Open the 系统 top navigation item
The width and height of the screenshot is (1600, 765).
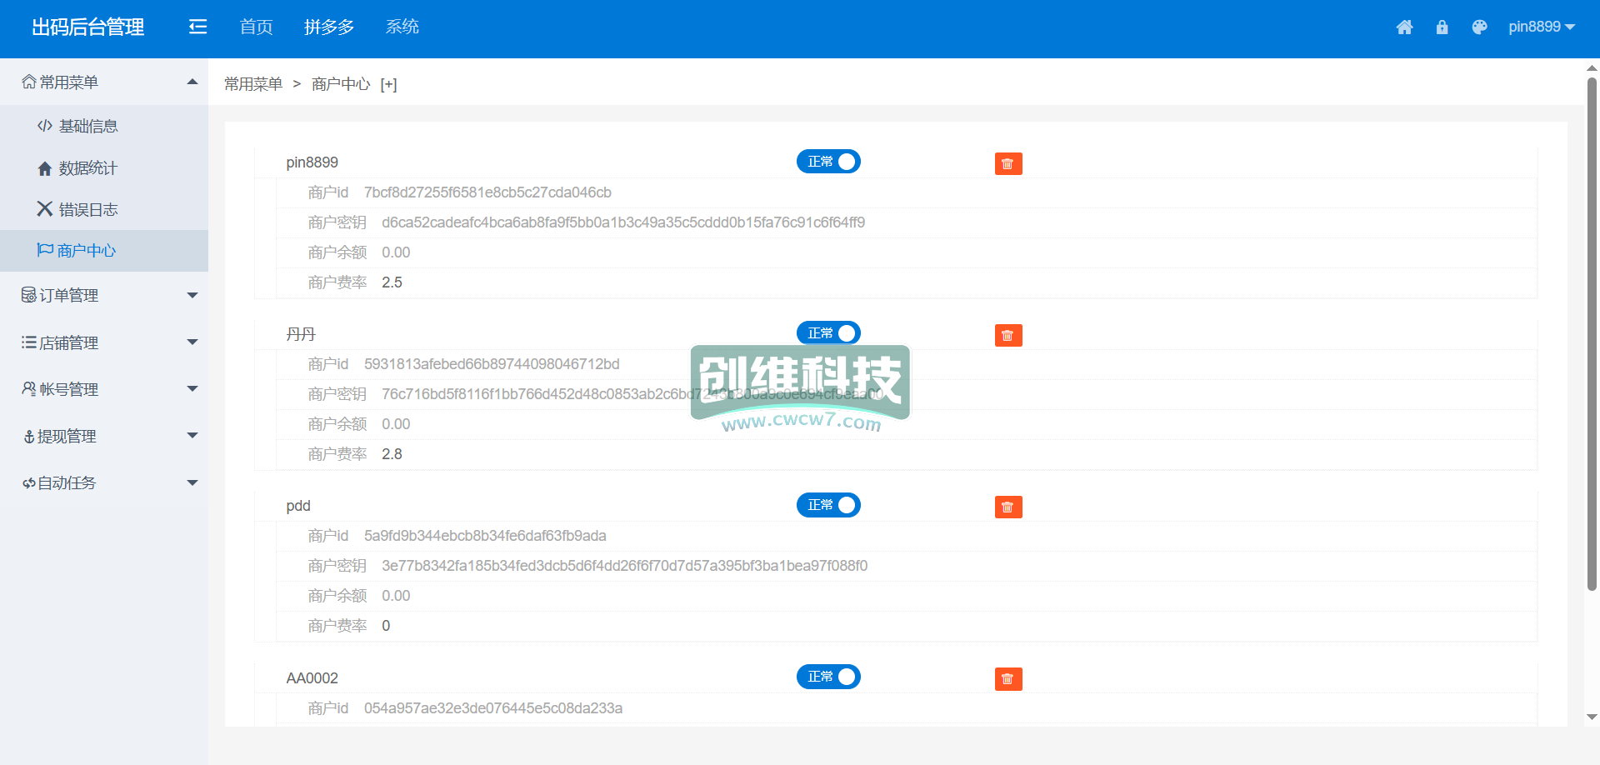tap(402, 27)
